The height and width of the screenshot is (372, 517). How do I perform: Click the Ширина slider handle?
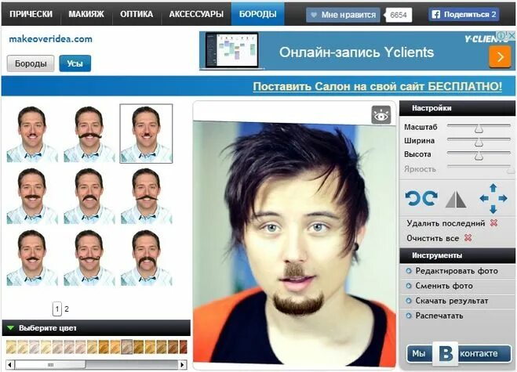click(479, 142)
